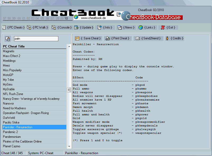Select NFL Rush Zone in the list
212x156 pixels.
coord(35,94)
